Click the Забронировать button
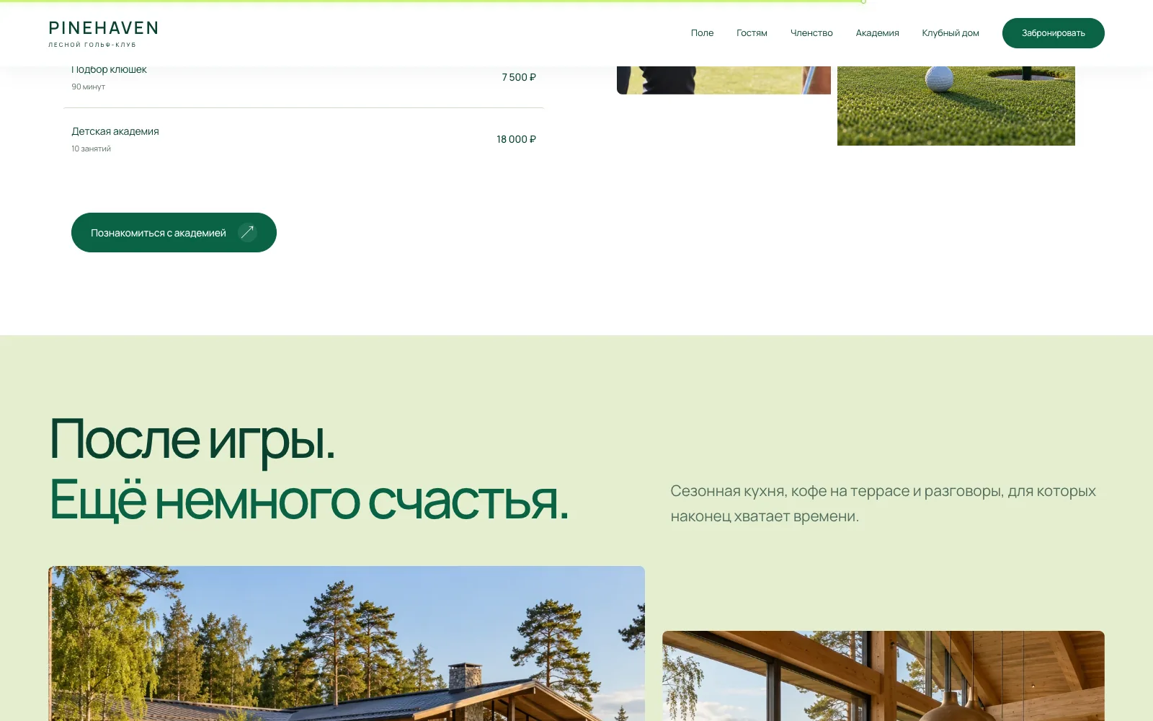The height and width of the screenshot is (721, 1153). pyautogui.click(x=1053, y=33)
